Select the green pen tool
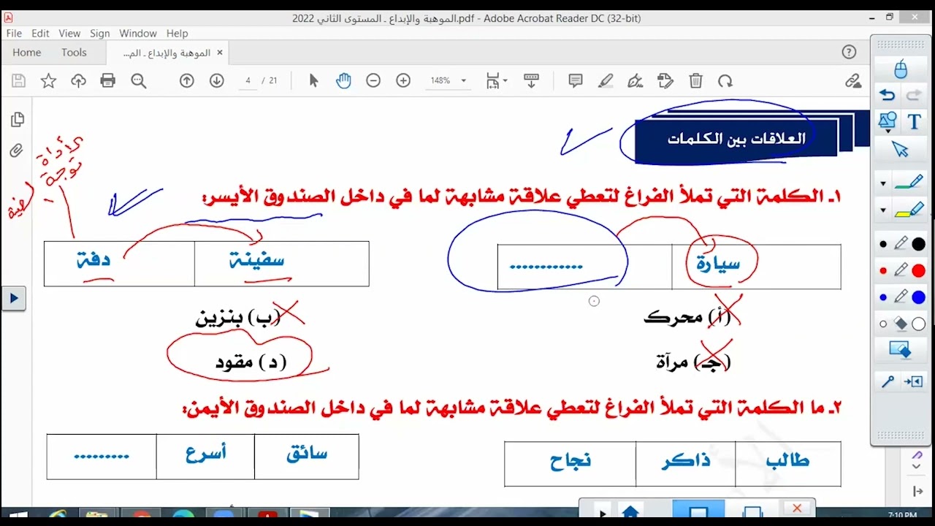 pos(909,183)
